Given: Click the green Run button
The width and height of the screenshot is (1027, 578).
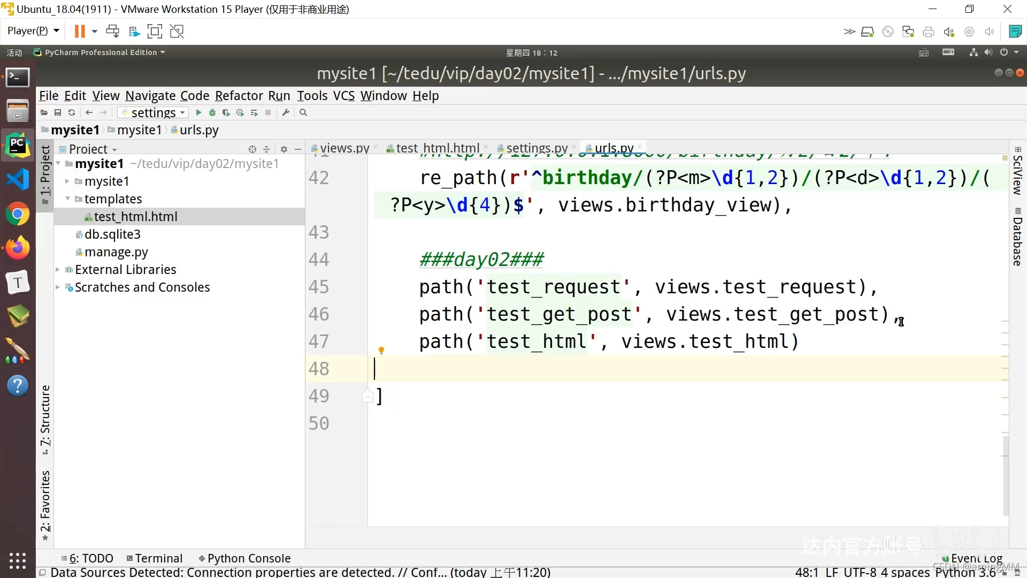Looking at the screenshot, I should 198,112.
